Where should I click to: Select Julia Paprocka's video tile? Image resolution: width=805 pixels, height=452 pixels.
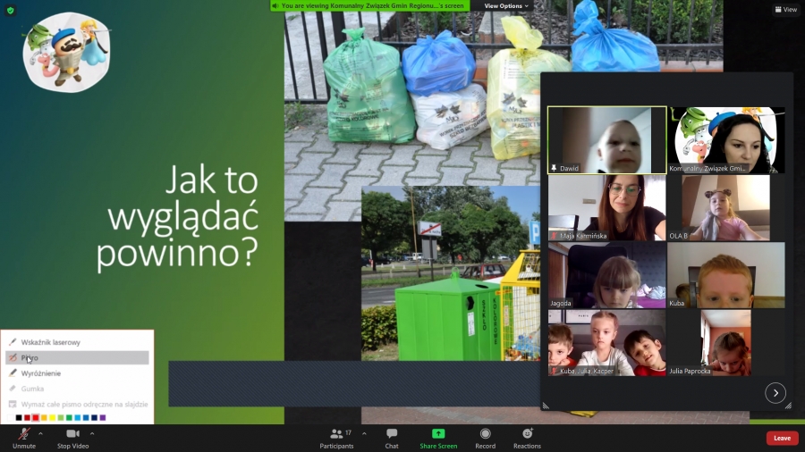tap(726, 343)
